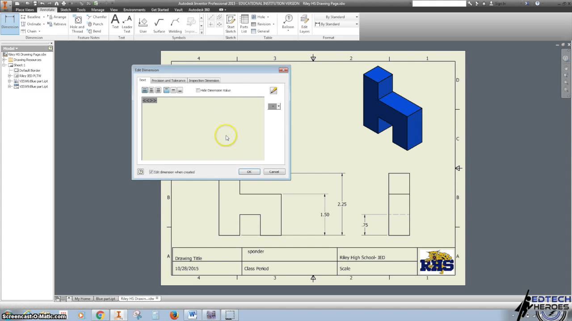Click the pencil Text Editor icon in dialog
This screenshot has height=321, width=572.
pyautogui.click(x=273, y=91)
